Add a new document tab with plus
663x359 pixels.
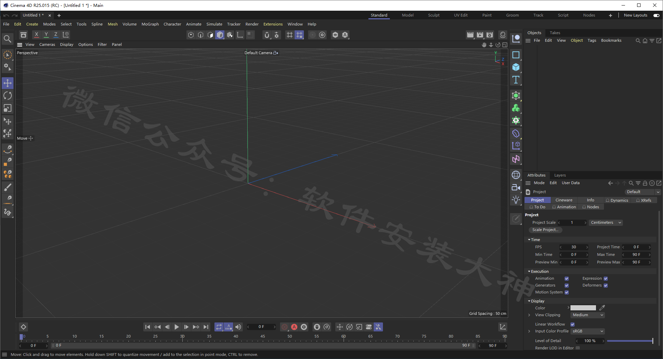(x=59, y=16)
